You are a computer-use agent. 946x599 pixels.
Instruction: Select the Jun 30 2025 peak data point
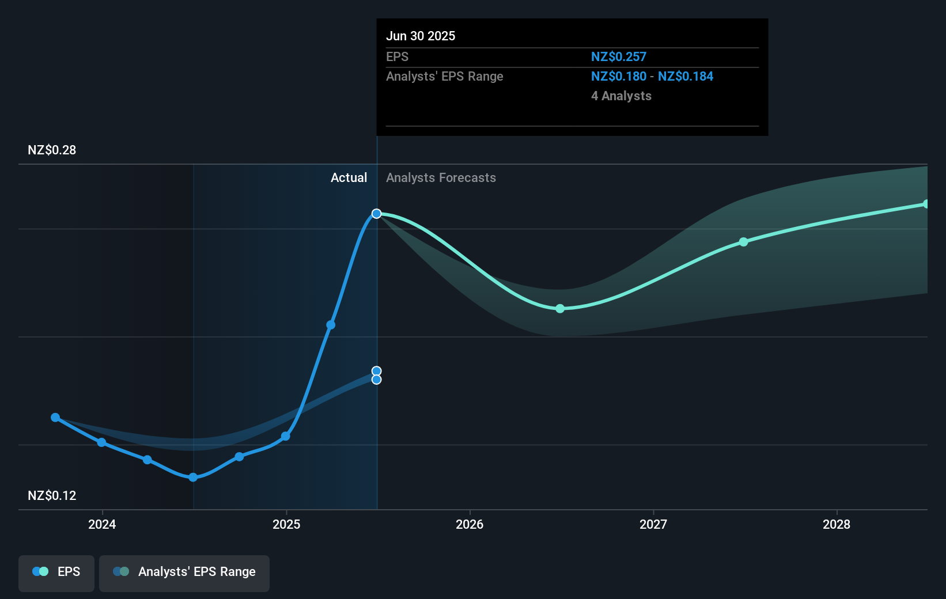(376, 214)
